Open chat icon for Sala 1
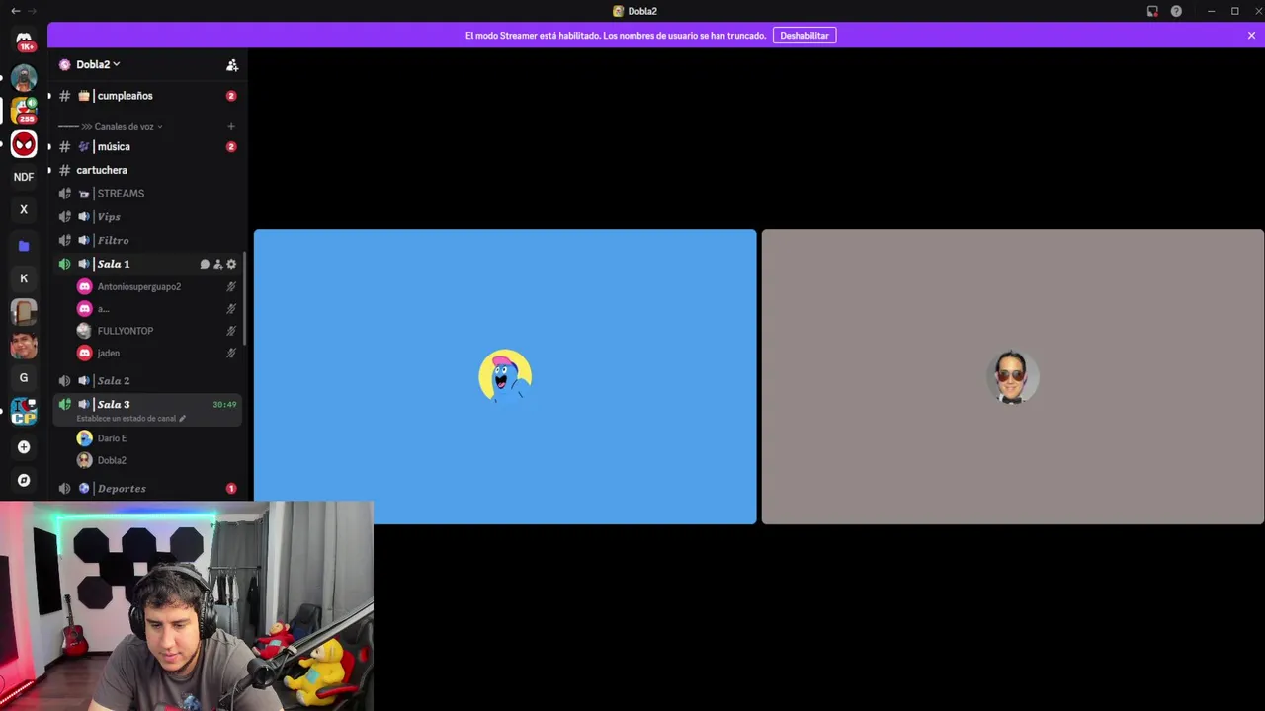1265x711 pixels. 205,264
